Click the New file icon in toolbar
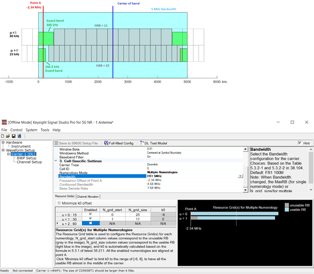 pos(3,136)
